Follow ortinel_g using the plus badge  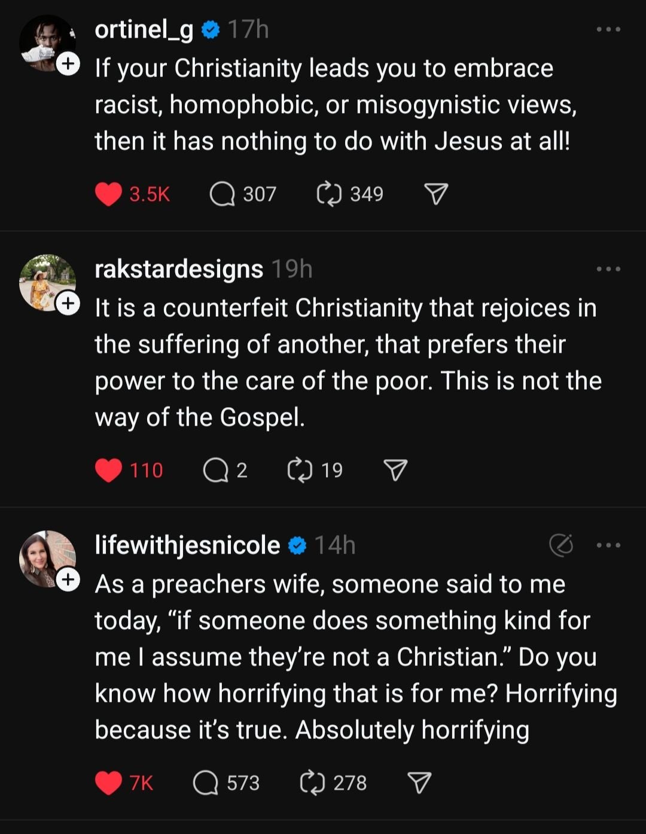coord(68,63)
